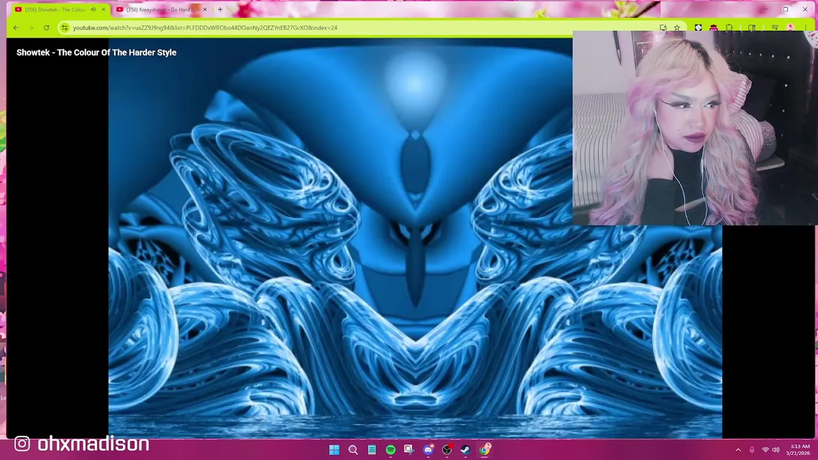Open Chrome from the taskbar
This screenshot has width=818, height=460.
(485, 450)
